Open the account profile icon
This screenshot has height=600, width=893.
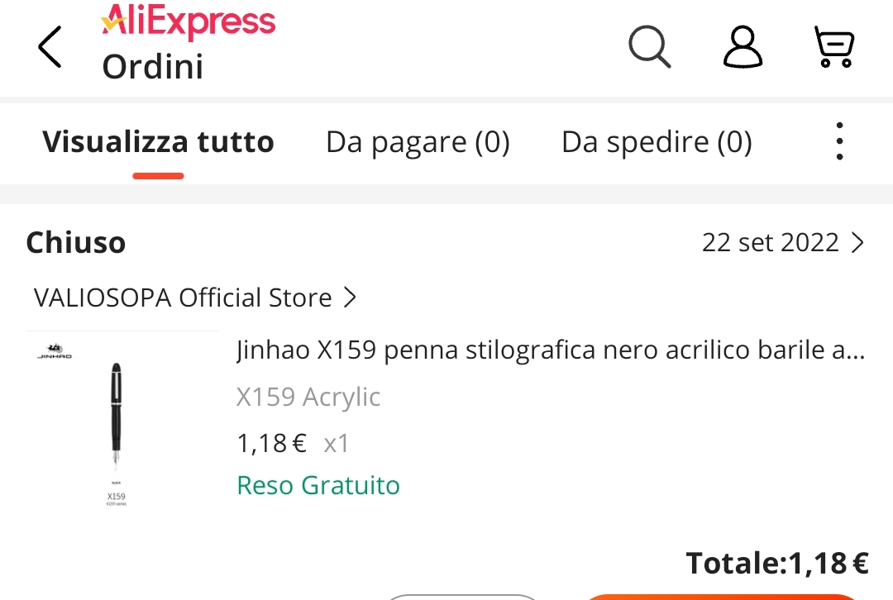[743, 46]
